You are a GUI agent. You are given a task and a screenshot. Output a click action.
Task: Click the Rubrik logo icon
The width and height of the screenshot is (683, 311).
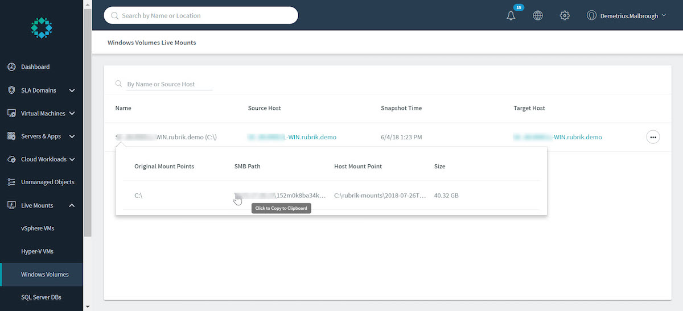42,27
